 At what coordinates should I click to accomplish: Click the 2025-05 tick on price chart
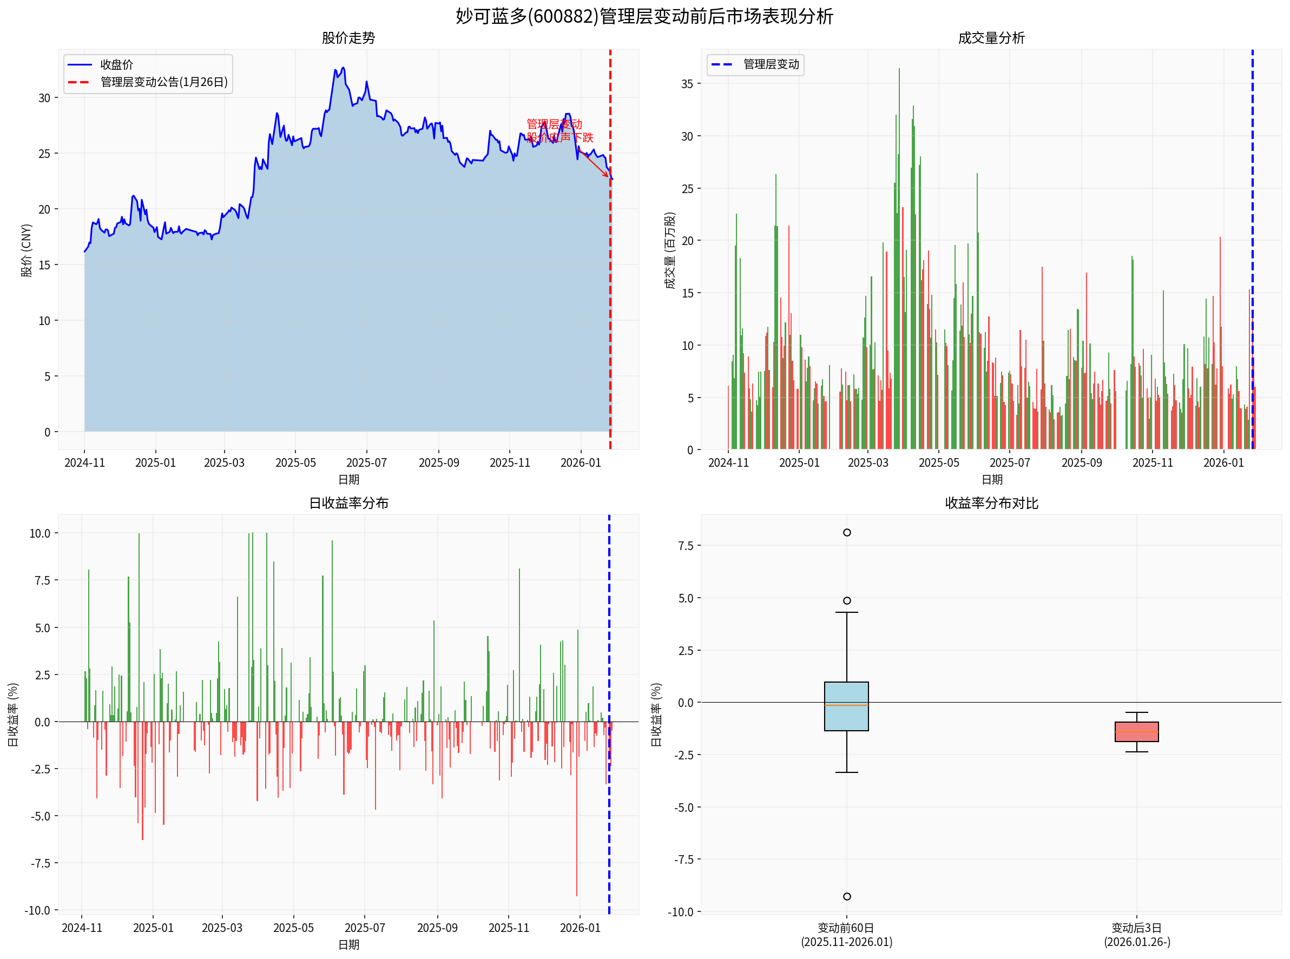(x=295, y=462)
